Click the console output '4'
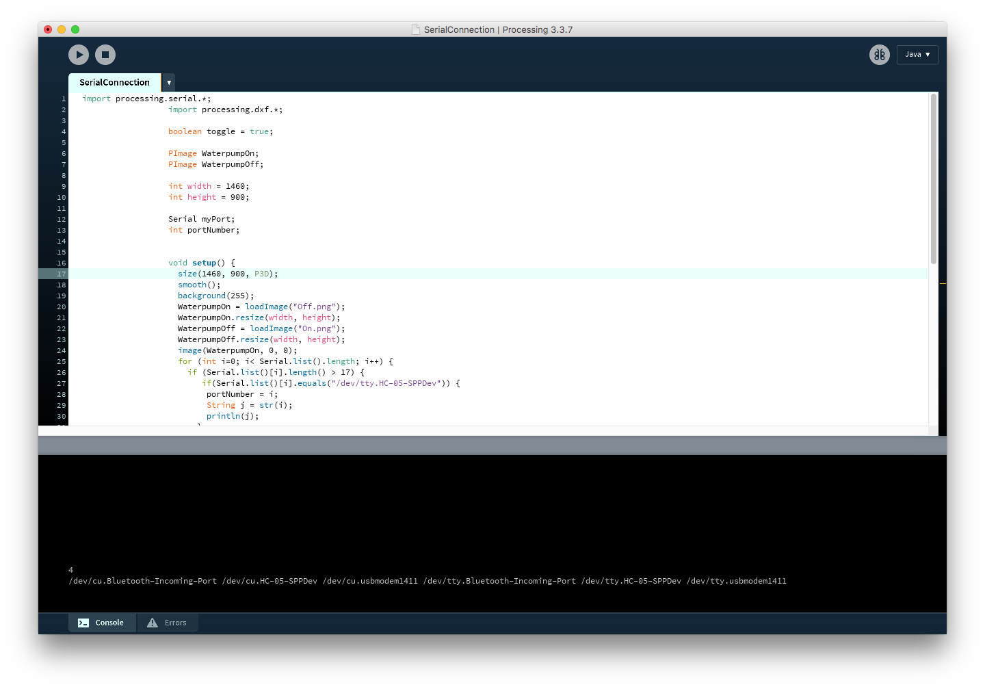Image resolution: width=985 pixels, height=689 pixels. [x=70, y=570]
